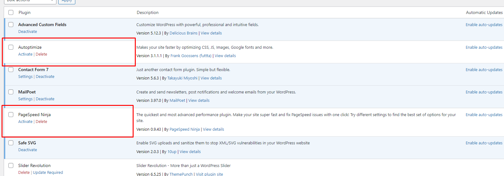The height and width of the screenshot is (176, 504).
Task: Check the Advanced Custom Fields checkbox
Action: pos(11,25)
